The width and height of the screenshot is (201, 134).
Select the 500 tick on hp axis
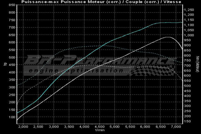(11, 57)
